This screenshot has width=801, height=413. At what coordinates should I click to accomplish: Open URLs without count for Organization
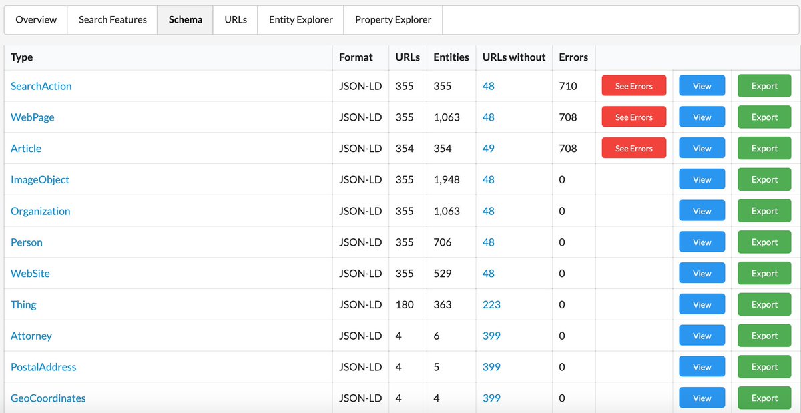[x=489, y=211]
